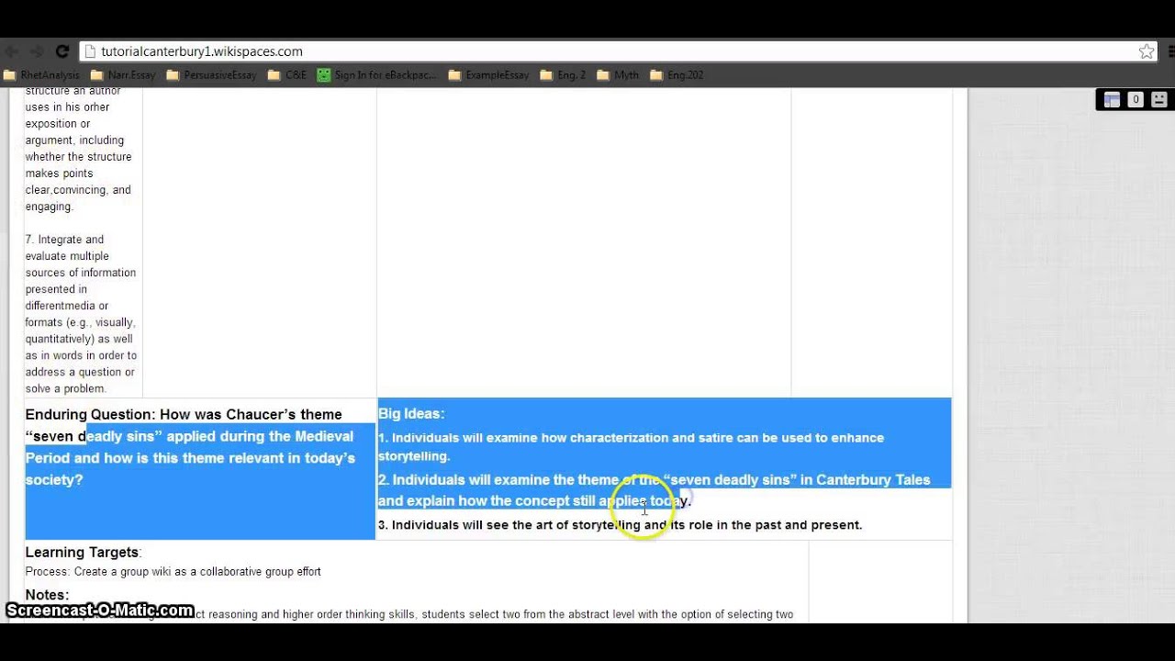Image resolution: width=1175 pixels, height=661 pixels.
Task: Go forward with the browser forward arrow
Action: tap(37, 51)
